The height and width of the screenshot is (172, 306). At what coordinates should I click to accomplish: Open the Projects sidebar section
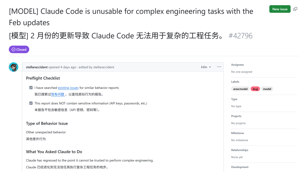coord(236,116)
